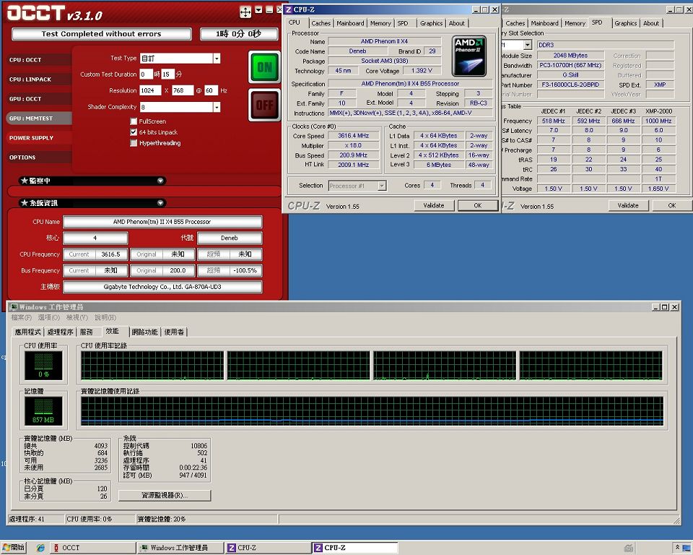Viewport: 693px width, 555px height.
Task: Click the memory usage gauge 857 MB
Action: (x=43, y=410)
